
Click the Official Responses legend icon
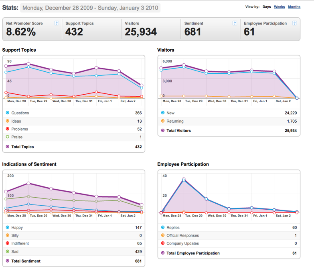(162, 235)
